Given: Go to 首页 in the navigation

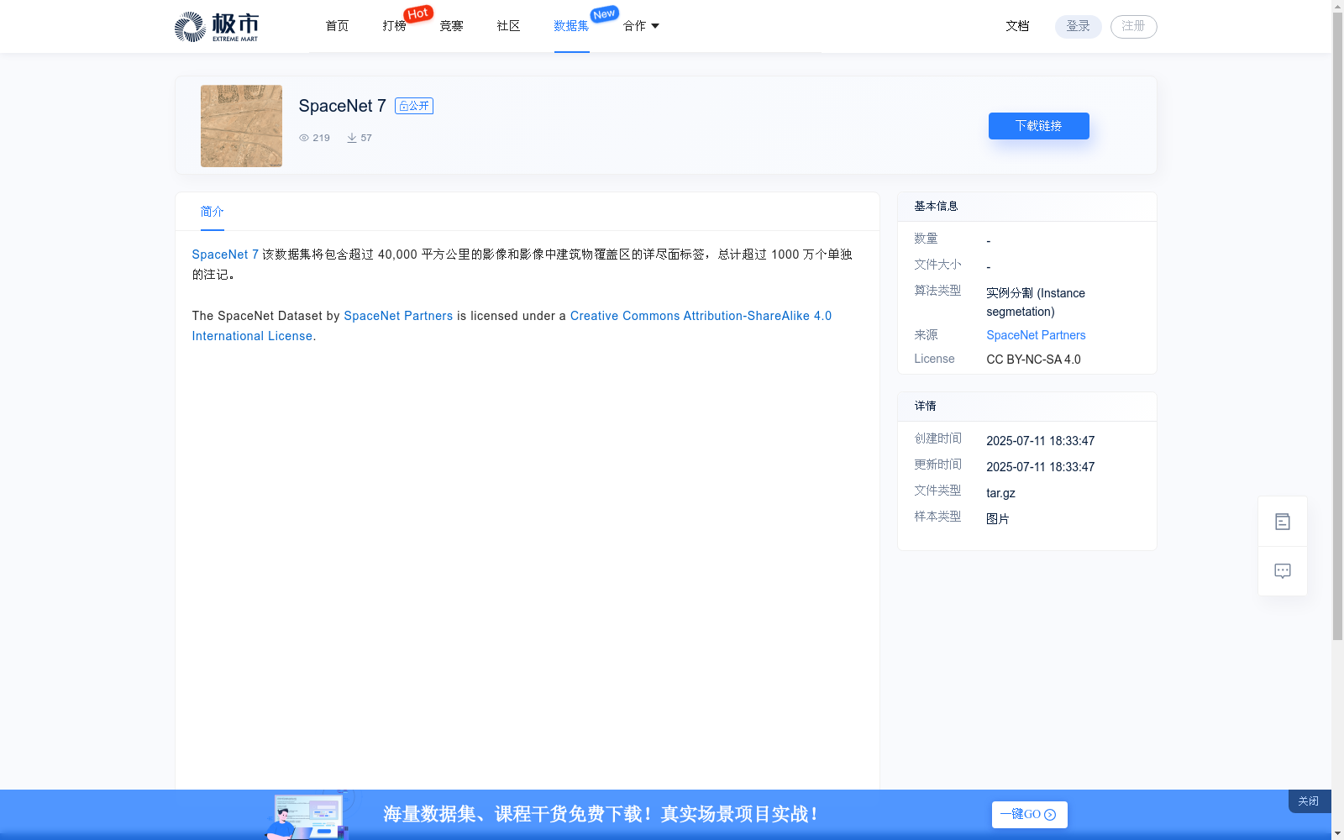Looking at the screenshot, I should click(337, 26).
